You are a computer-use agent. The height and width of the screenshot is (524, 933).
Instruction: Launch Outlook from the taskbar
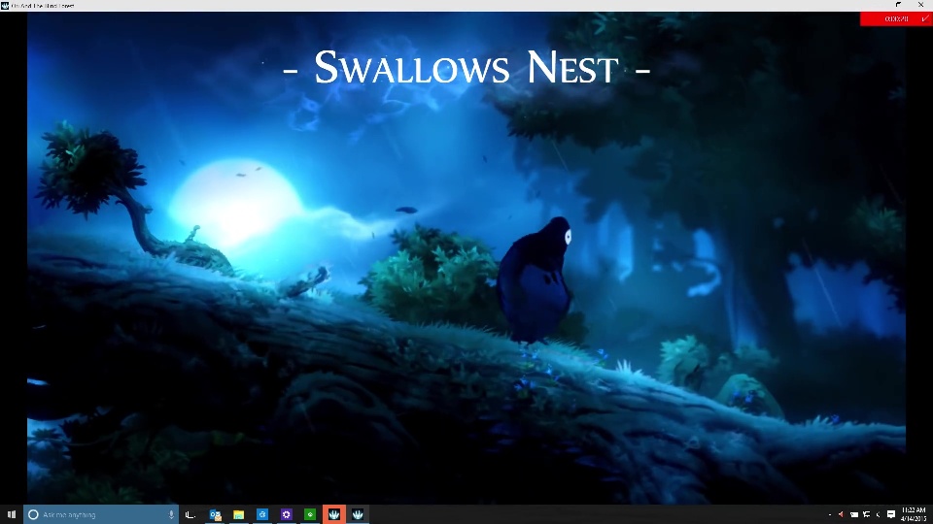(216, 514)
